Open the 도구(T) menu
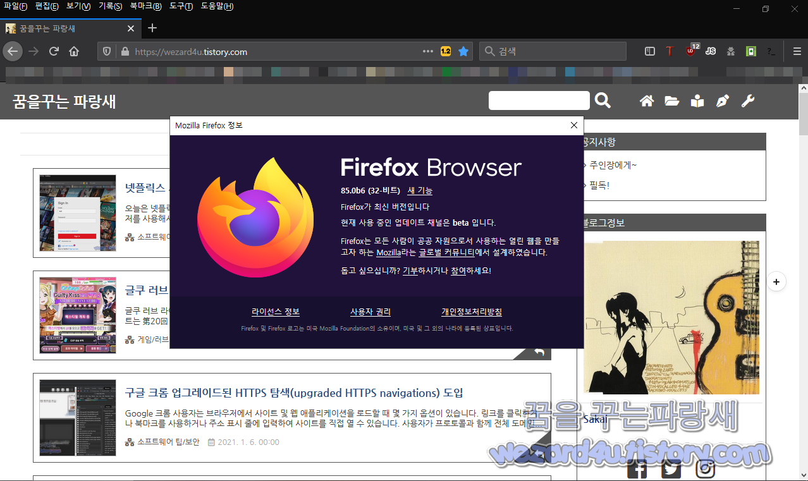Viewport: 808px width, 481px height. [181, 6]
